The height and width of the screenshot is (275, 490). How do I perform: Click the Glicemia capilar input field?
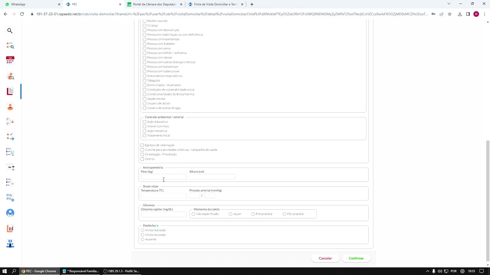163,214
